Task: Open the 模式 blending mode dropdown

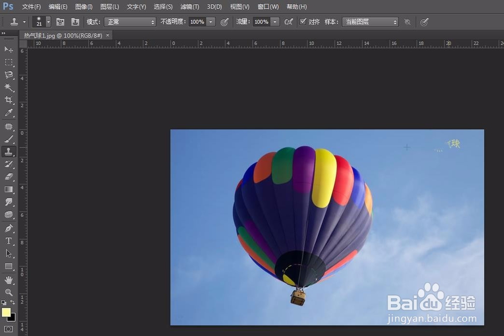Action: tap(130, 22)
